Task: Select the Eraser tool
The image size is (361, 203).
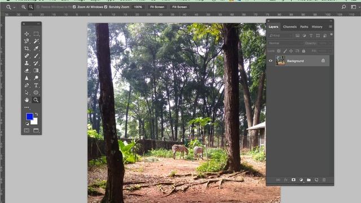Action: click(27, 70)
